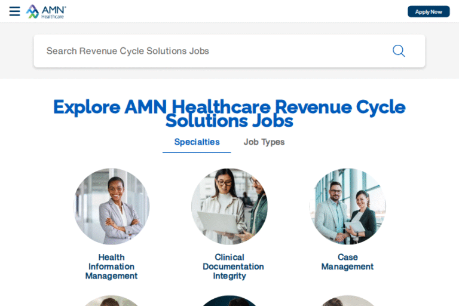
Task: Click the Health Information Management text link
Action: pos(111,267)
